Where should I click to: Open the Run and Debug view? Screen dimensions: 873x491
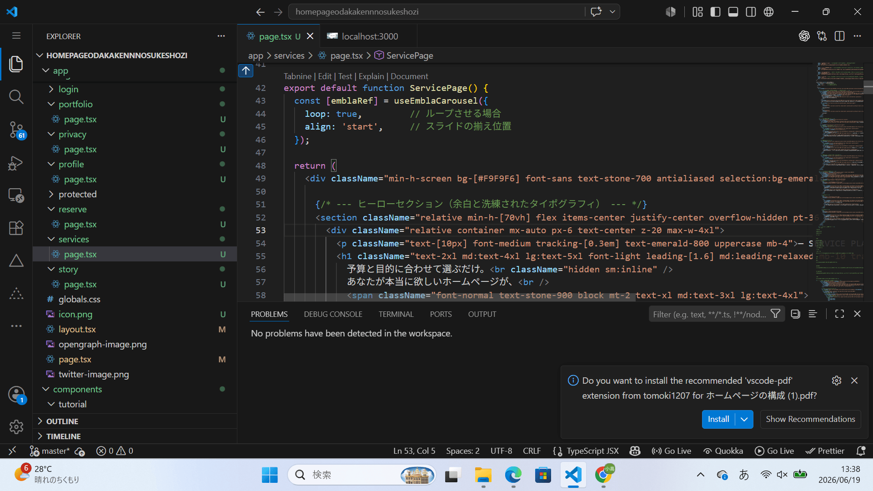(x=16, y=163)
